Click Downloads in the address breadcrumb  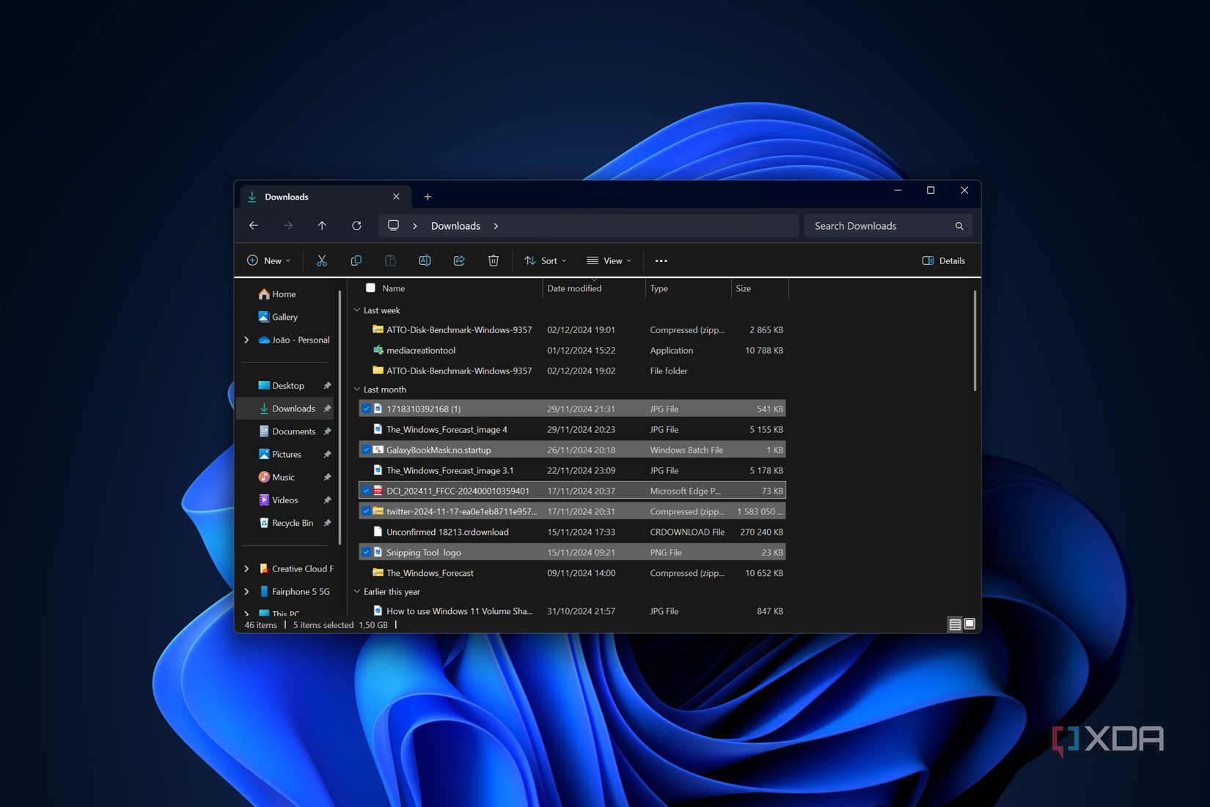[455, 226]
